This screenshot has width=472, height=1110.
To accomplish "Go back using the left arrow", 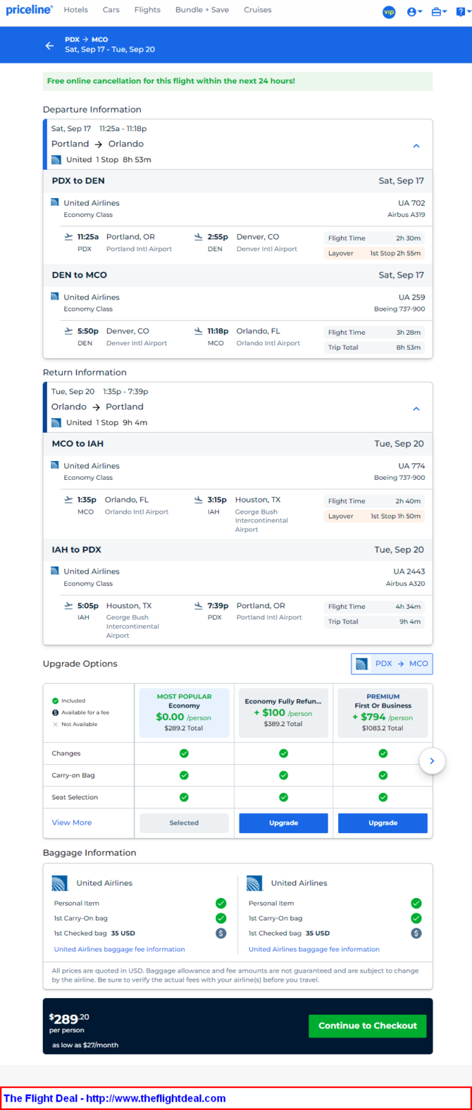I will click(49, 45).
